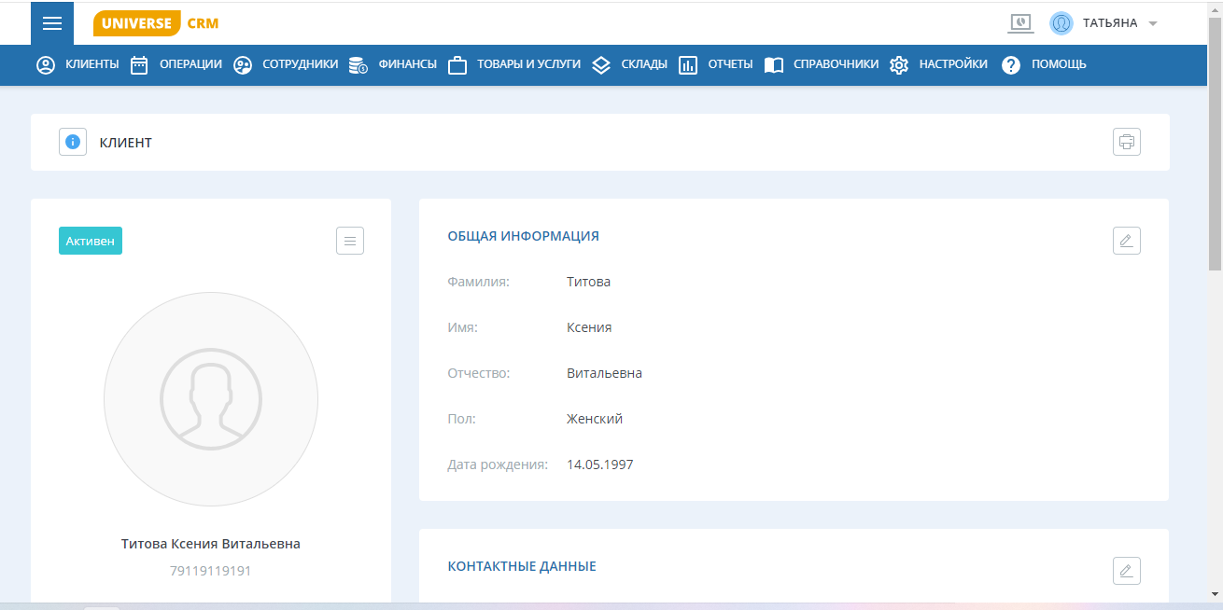Open Помощь via the question mark icon
This screenshot has height=610, width=1223.
pyautogui.click(x=1010, y=64)
